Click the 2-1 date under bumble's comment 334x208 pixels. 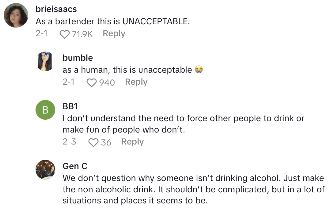click(x=68, y=82)
